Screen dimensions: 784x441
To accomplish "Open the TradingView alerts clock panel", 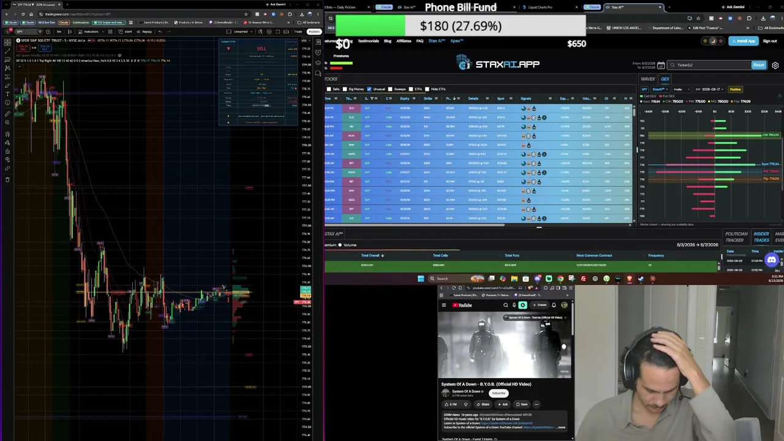I will pyautogui.click(x=318, y=52).
